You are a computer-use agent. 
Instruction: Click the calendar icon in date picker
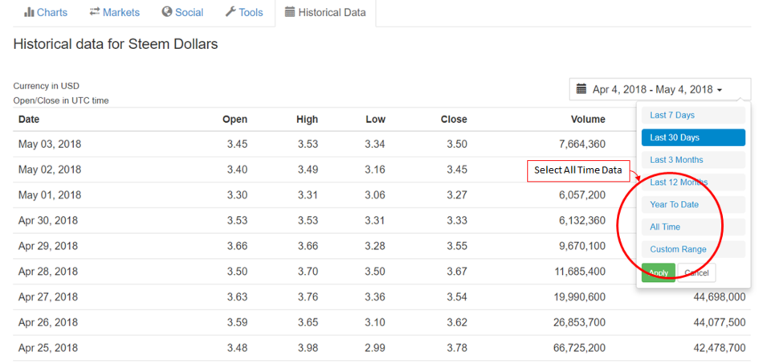[x=582, y=90]
